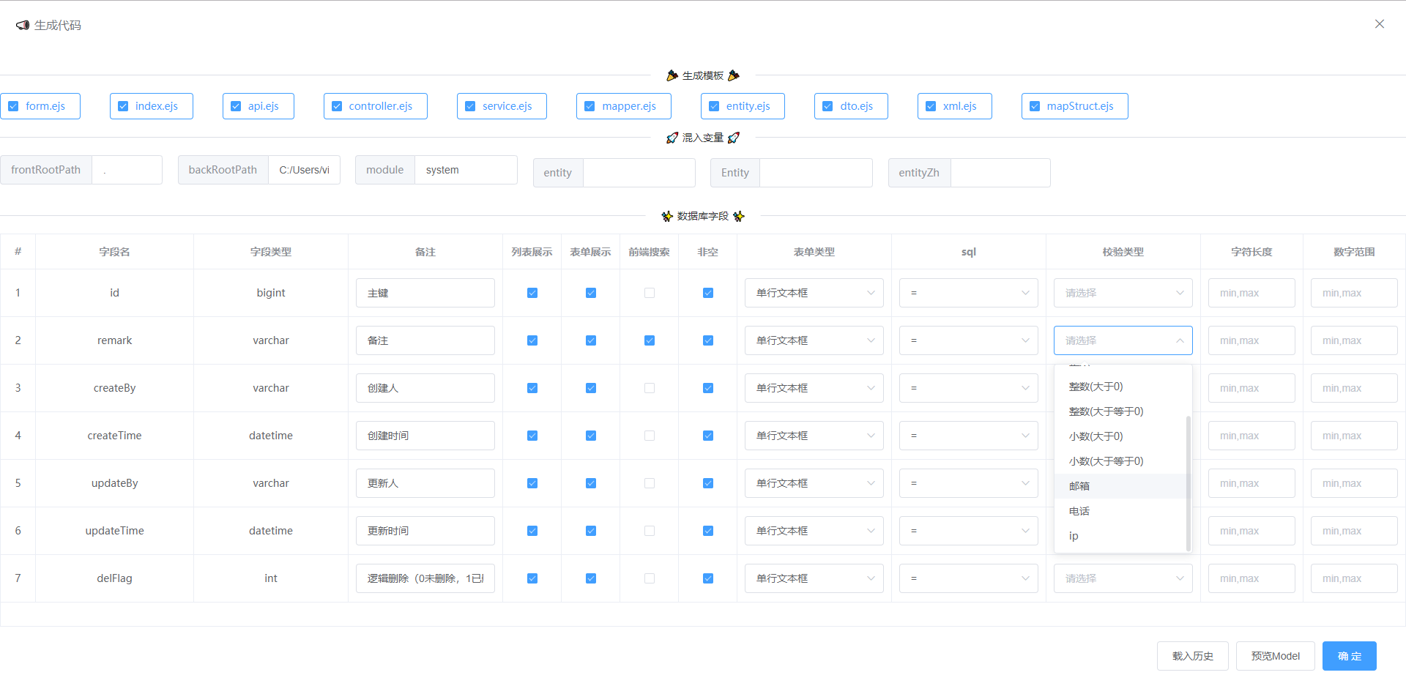
Task: Click the 载入历史 button
Action: click(1193, 656)
